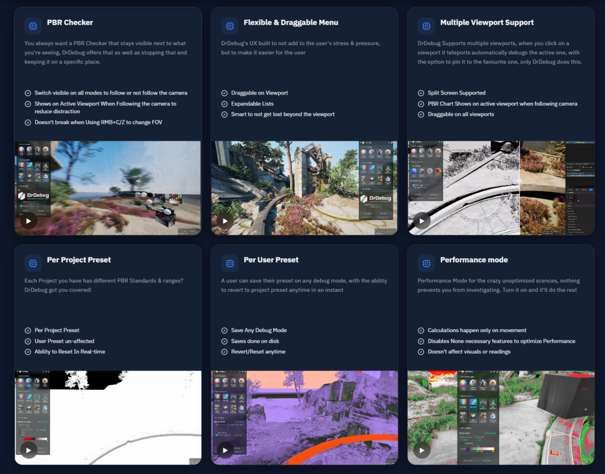Click the PBR Checker heading
This screenshot has width=605, height=474.
70,22
